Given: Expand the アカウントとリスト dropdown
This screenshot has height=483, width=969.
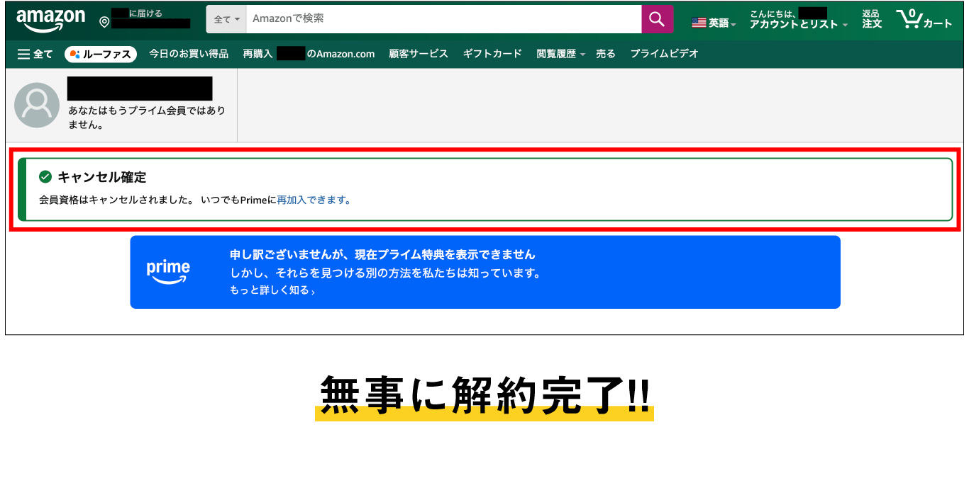Looking at the screenshot, I should (798, 24).
